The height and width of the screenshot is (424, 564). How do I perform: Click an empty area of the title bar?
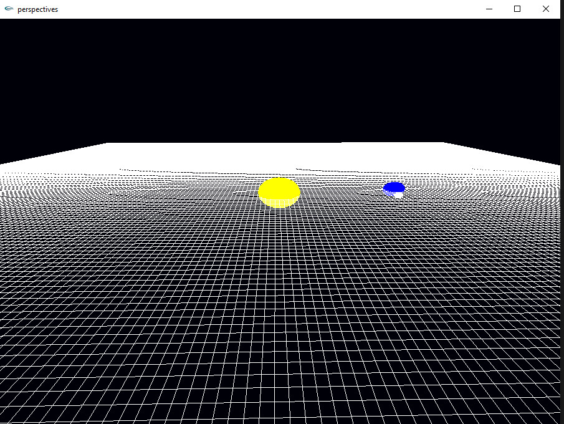(249, 9)
